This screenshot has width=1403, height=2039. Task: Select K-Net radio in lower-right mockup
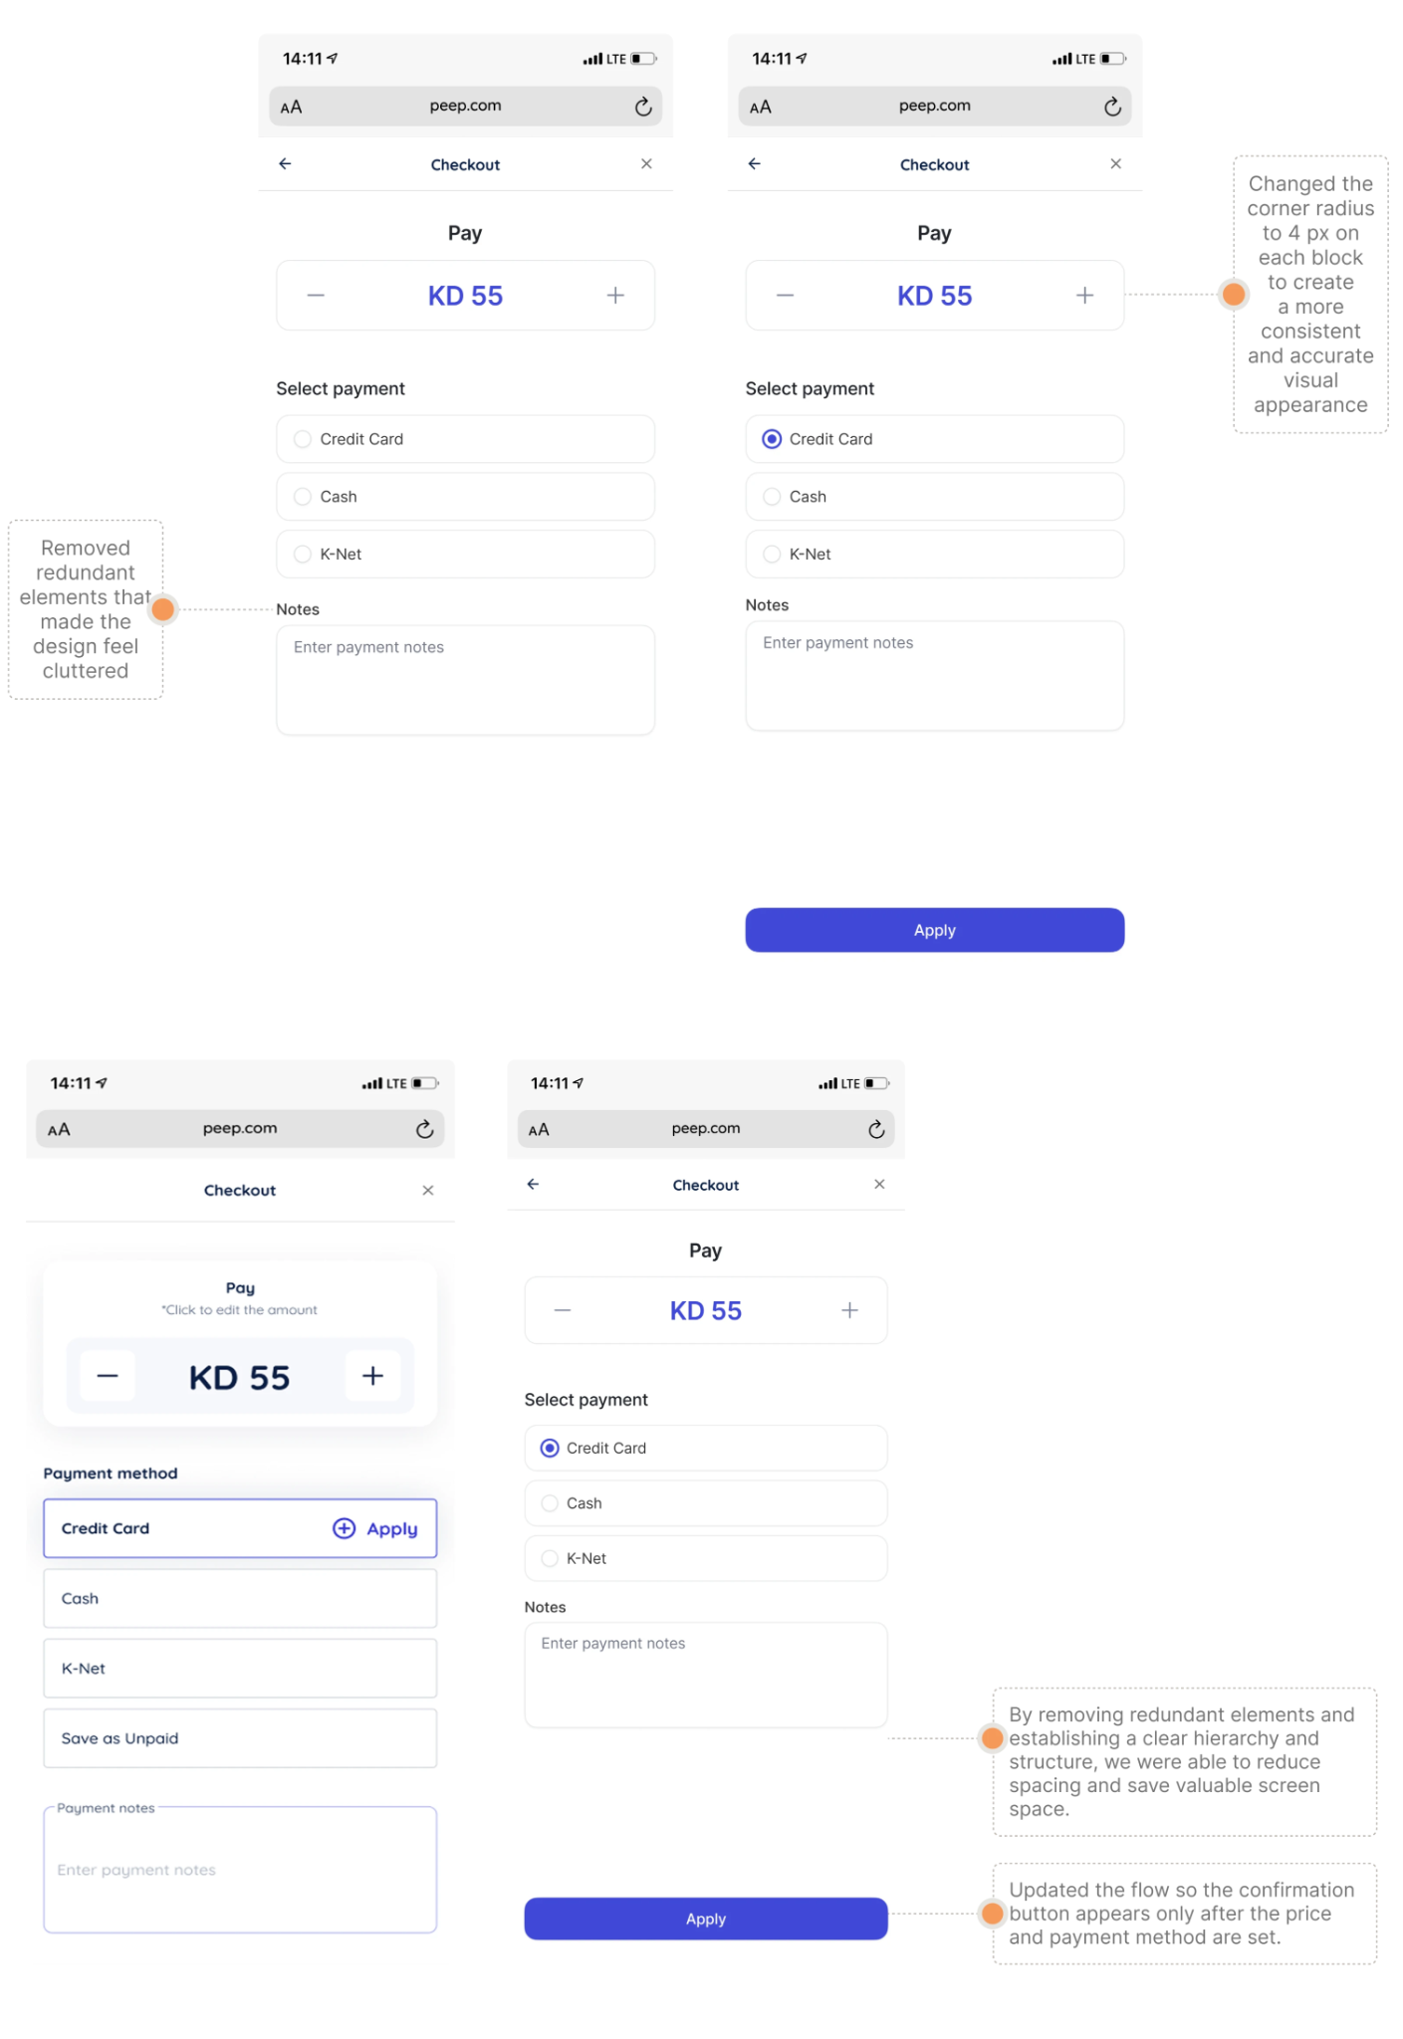pos(550,1558)
